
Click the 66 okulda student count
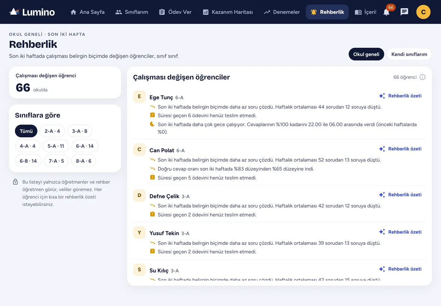(31, 88)
